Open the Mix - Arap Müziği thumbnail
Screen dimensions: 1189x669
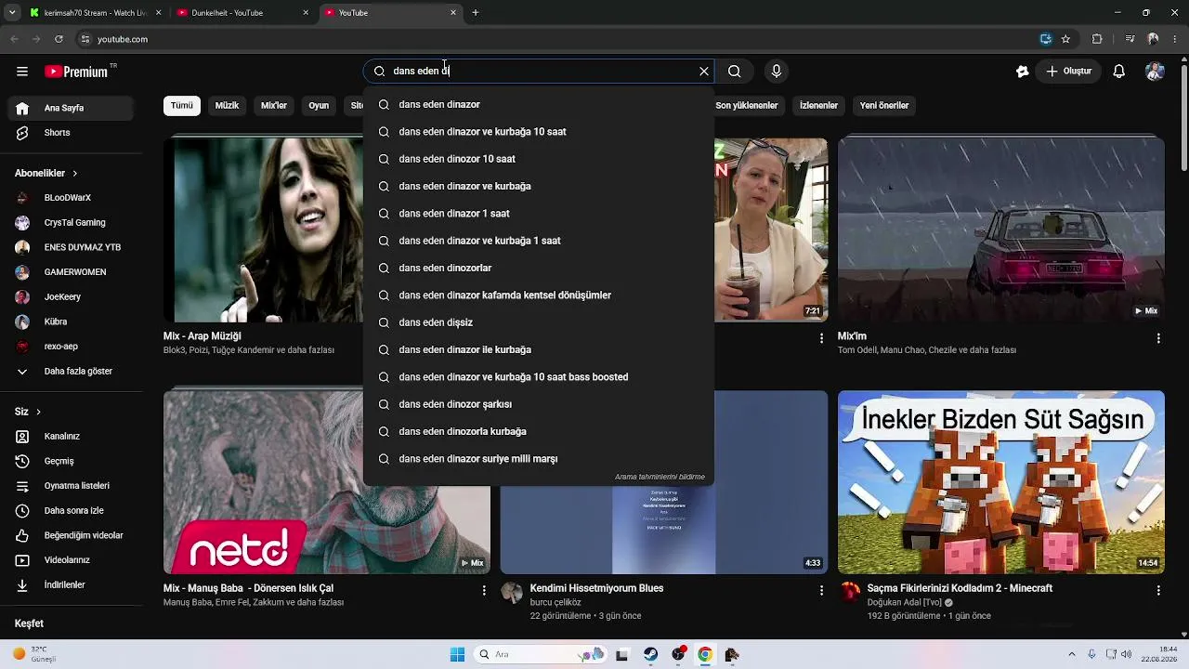click(264, 230)
